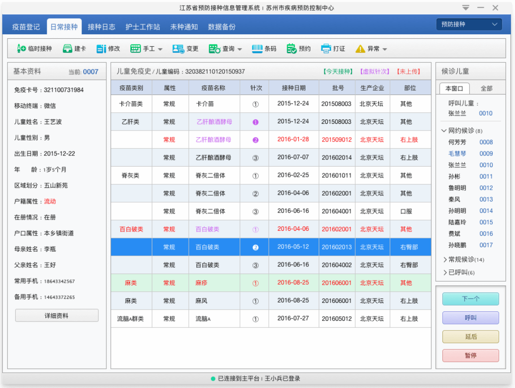
Task: Click the 生产企业 column header
Action: point(372,88)
